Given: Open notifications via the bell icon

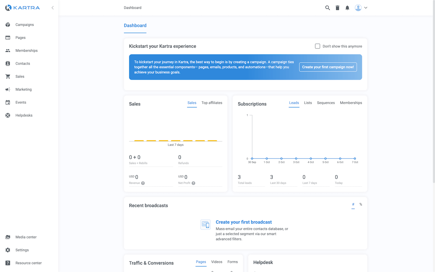Looking at the screenshot, I should 347,7.
